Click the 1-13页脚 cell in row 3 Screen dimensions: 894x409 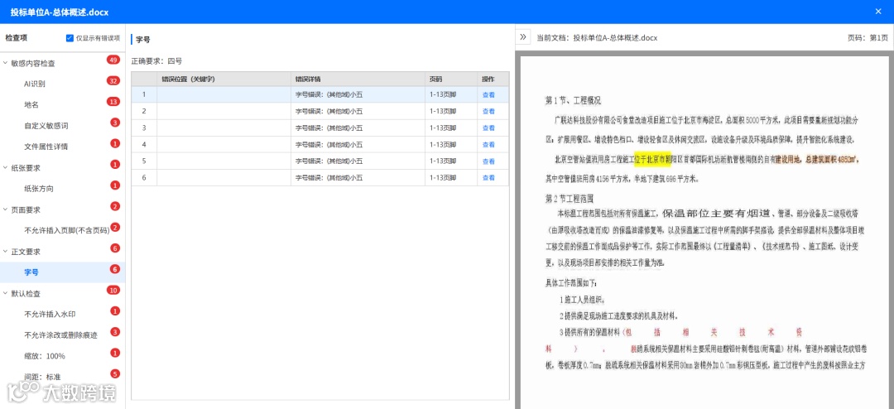pos(452,128)
